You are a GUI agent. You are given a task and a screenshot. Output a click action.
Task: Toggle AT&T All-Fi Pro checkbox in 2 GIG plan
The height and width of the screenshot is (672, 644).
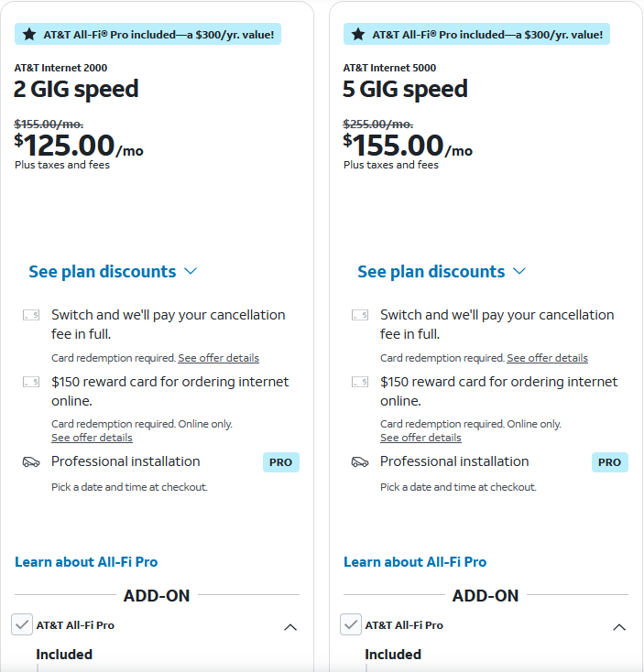click(21, 624)
